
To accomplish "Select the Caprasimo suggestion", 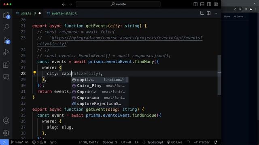I will tap(100, 97).
